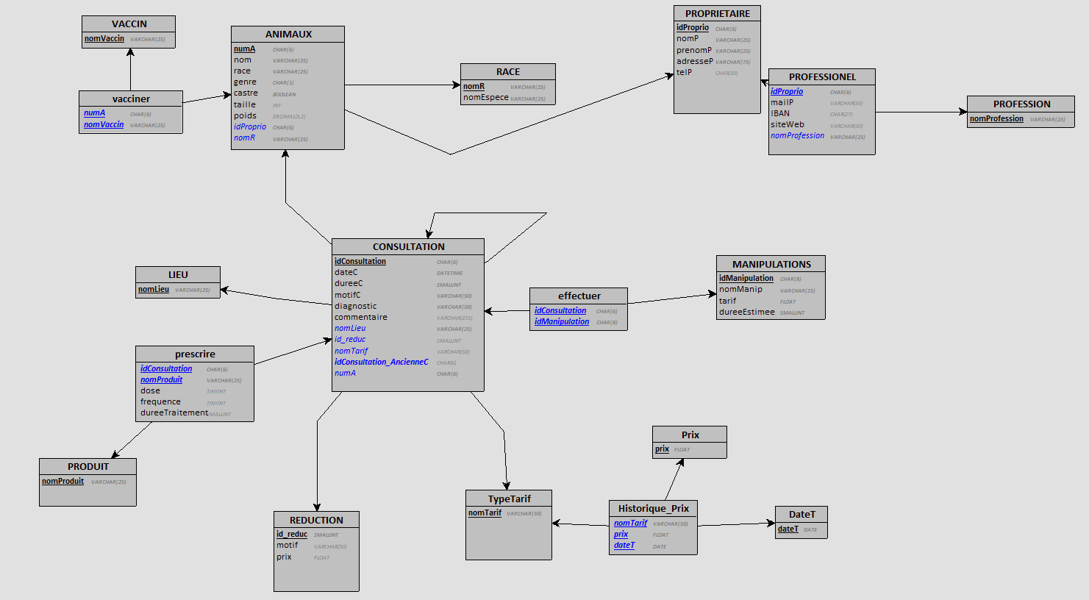Screen dimensions: 1089x600
Task: Select the PROFESSIONEL table header
Action: tap(822, 77)
